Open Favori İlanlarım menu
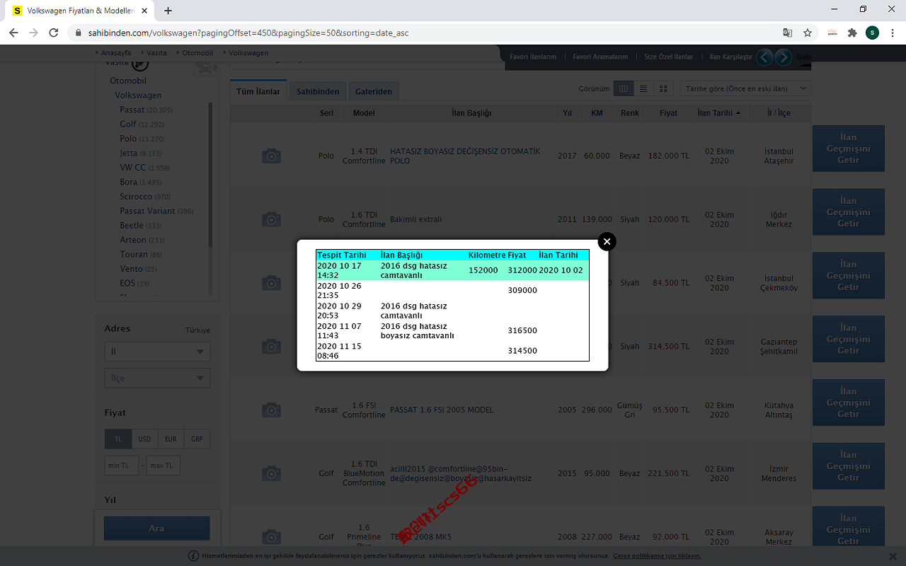 pos(533,57)
